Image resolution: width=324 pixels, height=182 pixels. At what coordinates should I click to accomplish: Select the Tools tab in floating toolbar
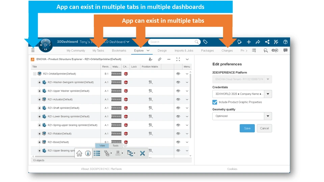115,146
